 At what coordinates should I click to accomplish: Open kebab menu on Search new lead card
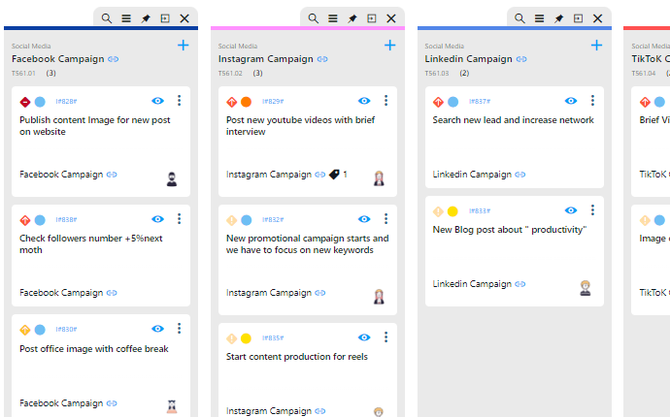[x=592, y=101]
